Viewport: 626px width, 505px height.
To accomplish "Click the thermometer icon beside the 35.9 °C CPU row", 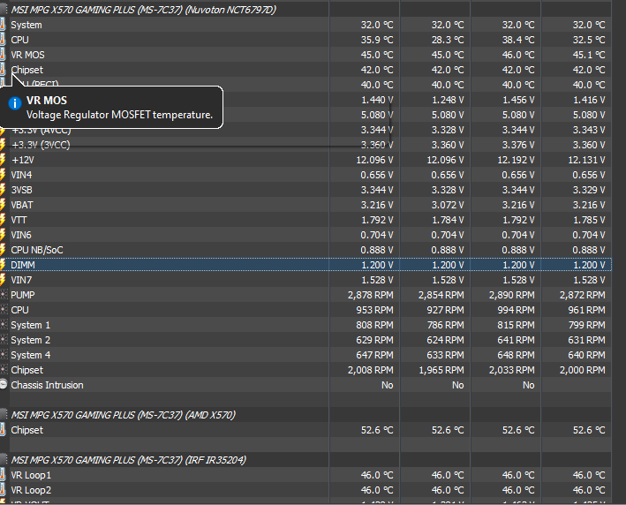I will click(x=3, y=40).
